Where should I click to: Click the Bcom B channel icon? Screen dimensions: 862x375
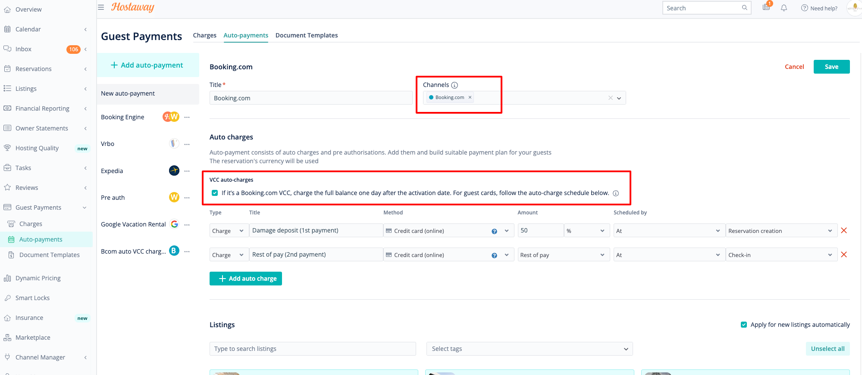click(174, 251)
